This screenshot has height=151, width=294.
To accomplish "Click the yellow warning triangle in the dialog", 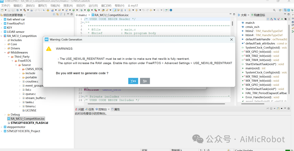I will (x=49, y=49).
